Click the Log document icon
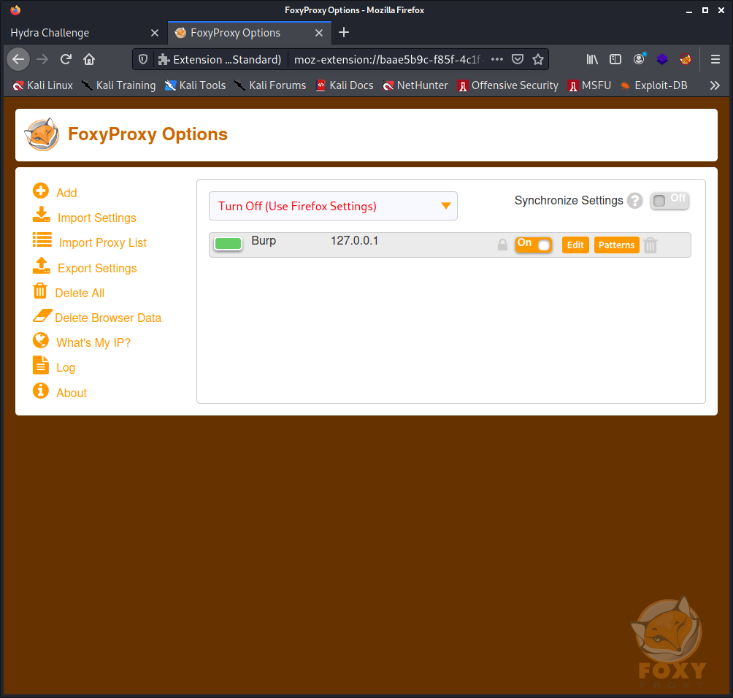This screenshot has height=698, width=733. (x=41, y=365)
